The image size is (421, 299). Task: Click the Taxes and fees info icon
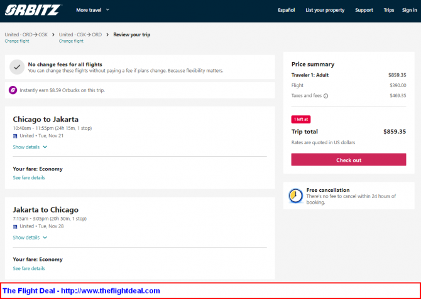pos(325,96)
